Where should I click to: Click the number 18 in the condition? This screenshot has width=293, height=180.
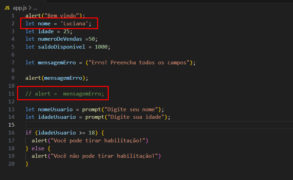coord(92,133)
